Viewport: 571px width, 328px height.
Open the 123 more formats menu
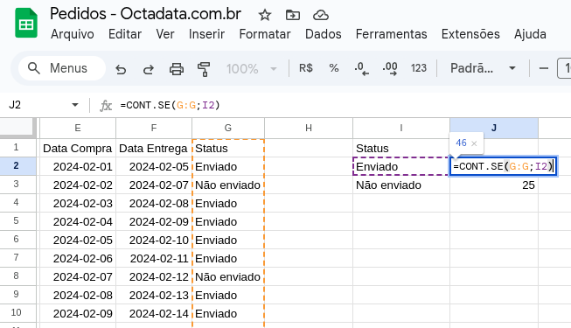coord(419,68)
